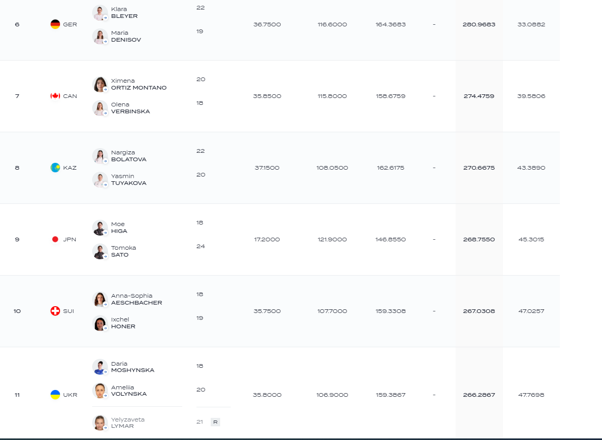This screenshot has width=602, height=440.
Task: Click the Ukraine flag icon
Action: pos(55,395)
